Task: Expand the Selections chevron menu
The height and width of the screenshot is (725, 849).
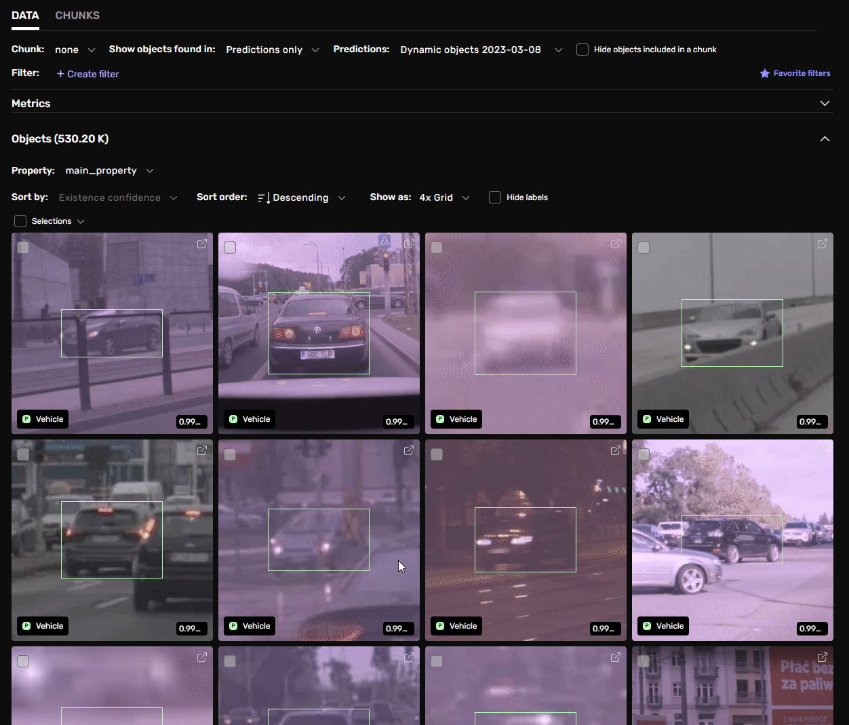Action: coord(81,221)
